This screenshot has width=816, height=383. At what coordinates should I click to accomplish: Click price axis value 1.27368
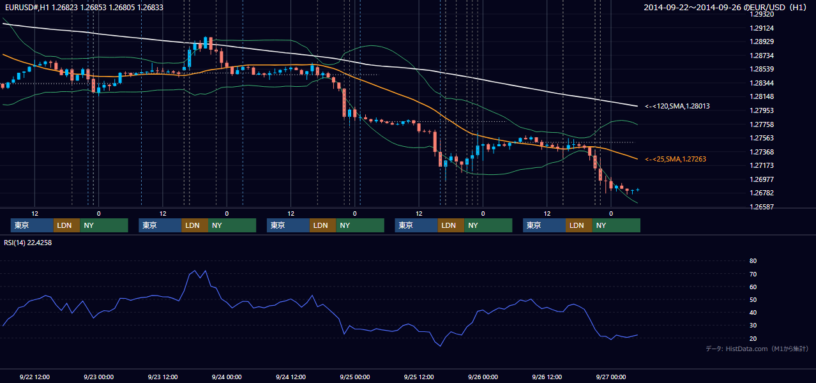pos(761,152)
